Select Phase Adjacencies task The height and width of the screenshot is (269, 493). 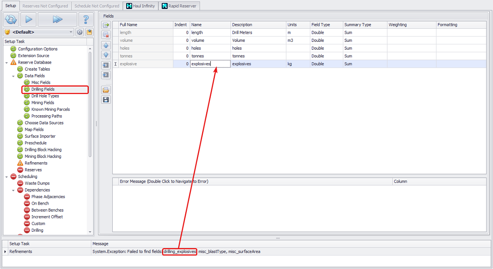(48, 197)
